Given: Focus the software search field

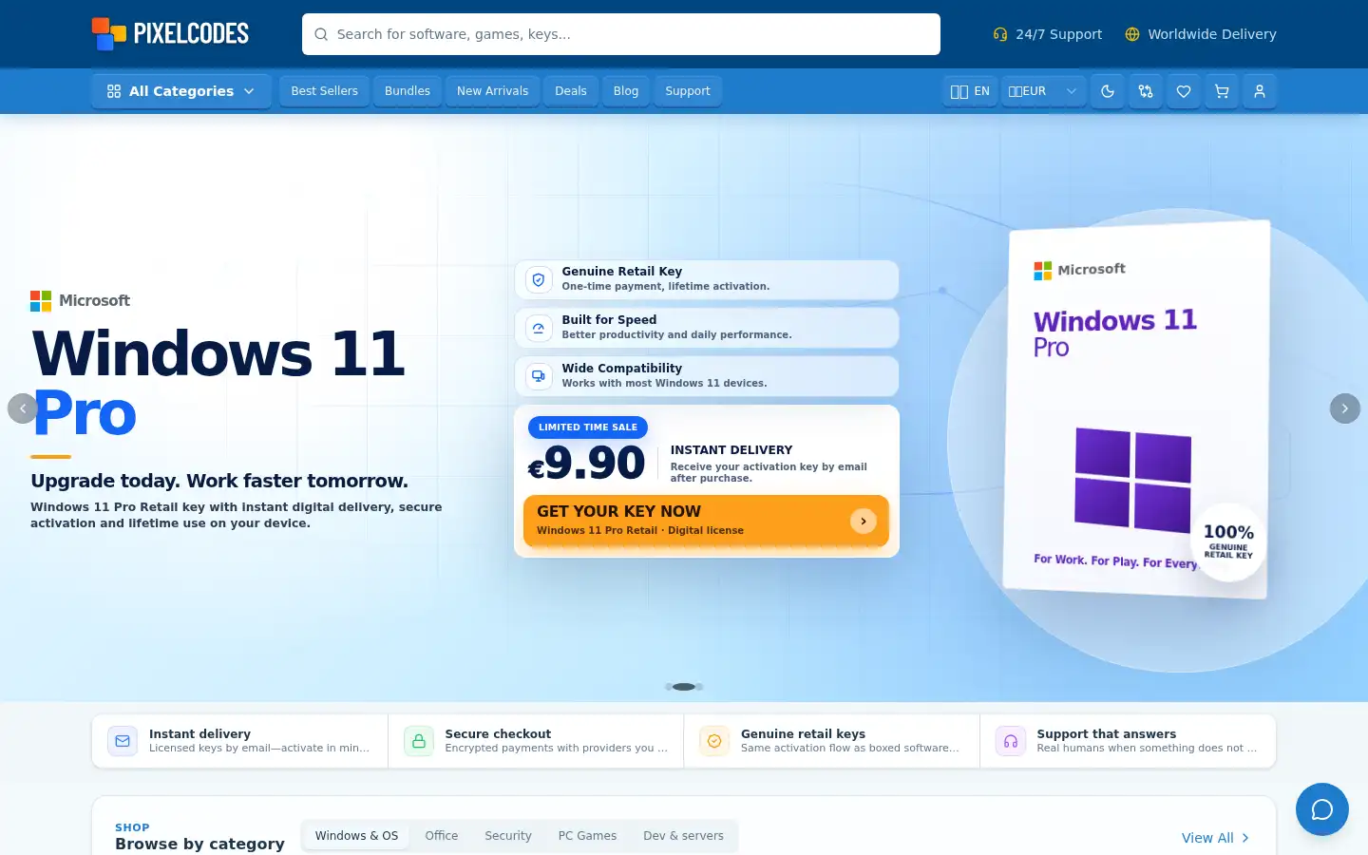Looking at the screenshot, I should (x=621, y=34).
